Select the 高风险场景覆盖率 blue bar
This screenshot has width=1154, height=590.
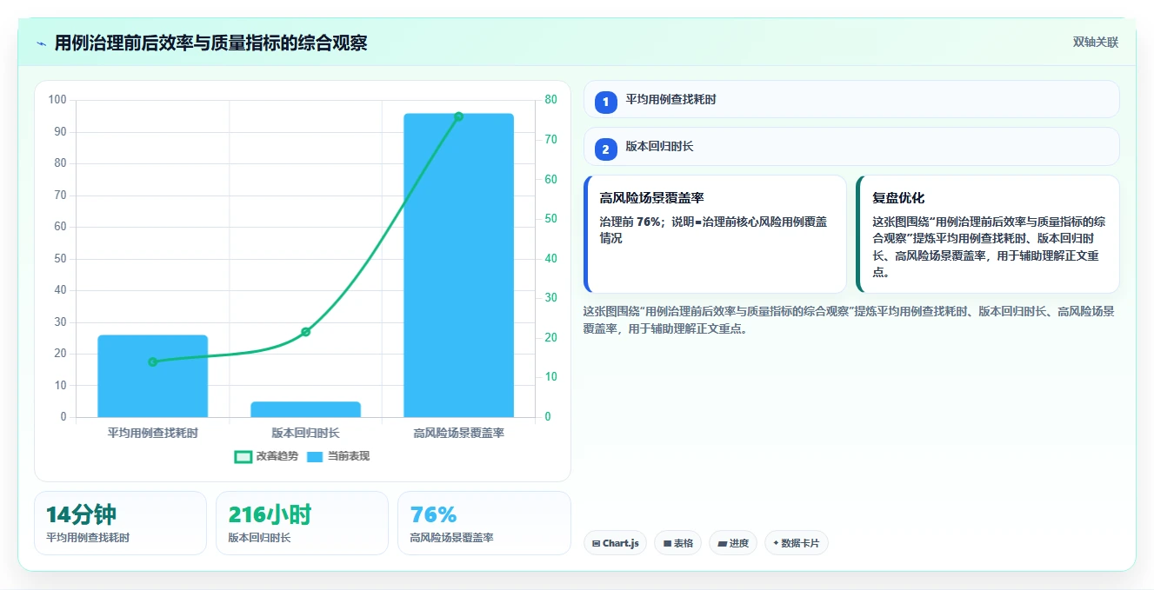[458, 265]
